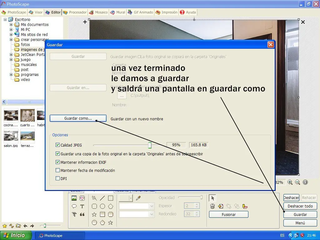This screenshot has width=320, height=240.
Task: Click the ES language indicator
Action: click(x=282, y=235)
